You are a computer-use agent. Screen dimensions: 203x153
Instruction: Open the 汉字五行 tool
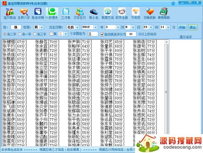click(x=80, y=14)
